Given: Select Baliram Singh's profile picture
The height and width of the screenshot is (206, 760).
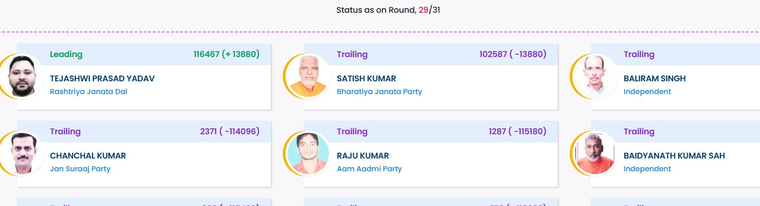Looking at the screenshot, I should point(594,76).
